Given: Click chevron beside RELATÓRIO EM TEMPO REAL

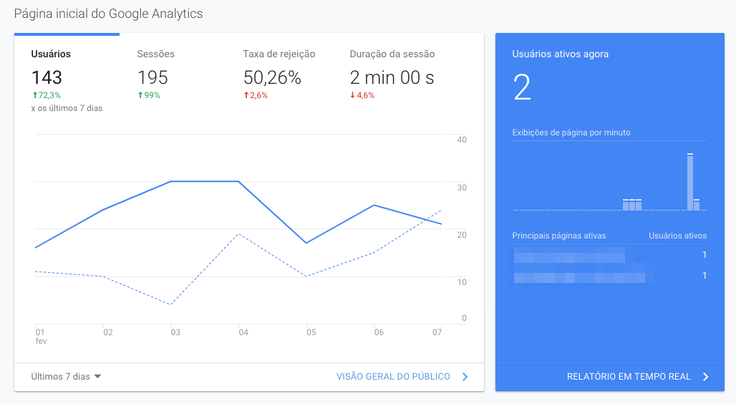Looking at the screenshot, I should click(x=705, y=376).
